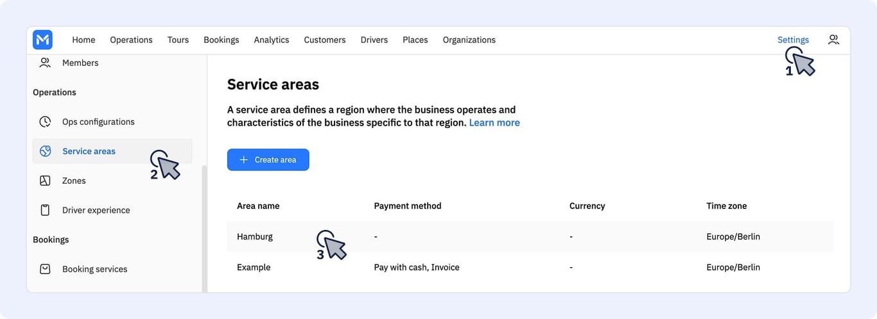Navigate to the Organizations tab

pos(469,40)
